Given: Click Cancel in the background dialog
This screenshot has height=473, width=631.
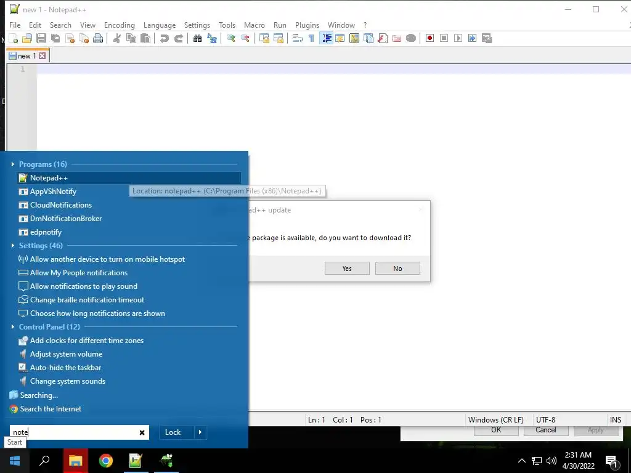Looking at the screenshot, I should click(546, 430).
